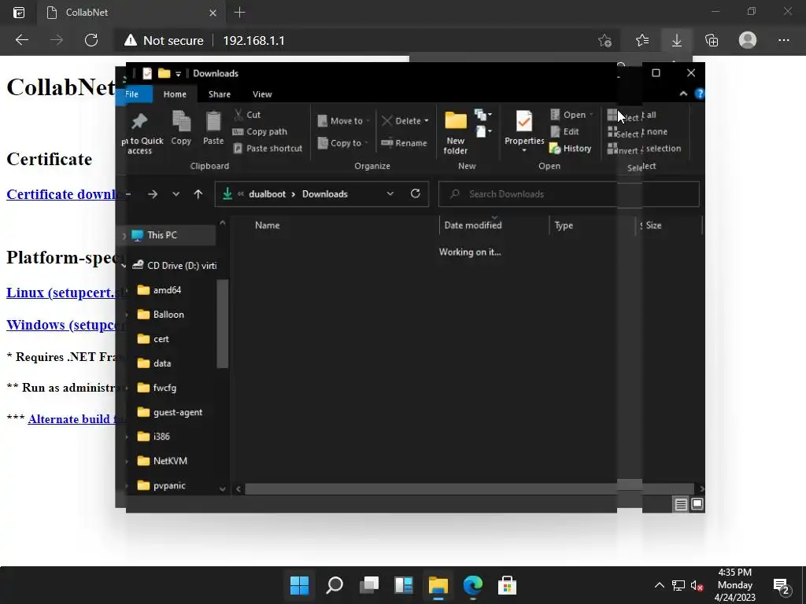This screenshot has height=604, width=806.
Task: Open Windows Start menu
Action: pyautogui.click(x=300, y=585)
